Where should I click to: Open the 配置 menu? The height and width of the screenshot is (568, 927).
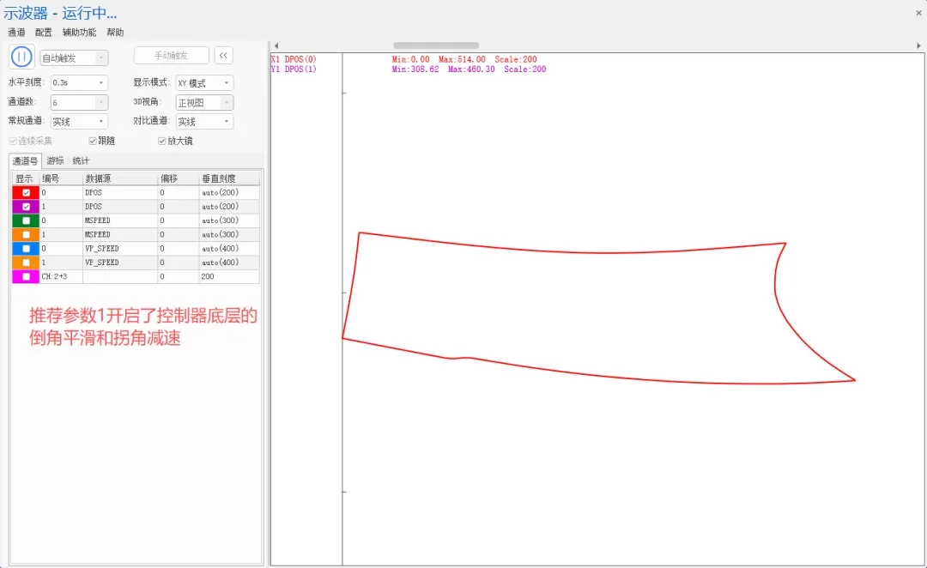click(x=43, y=33)
